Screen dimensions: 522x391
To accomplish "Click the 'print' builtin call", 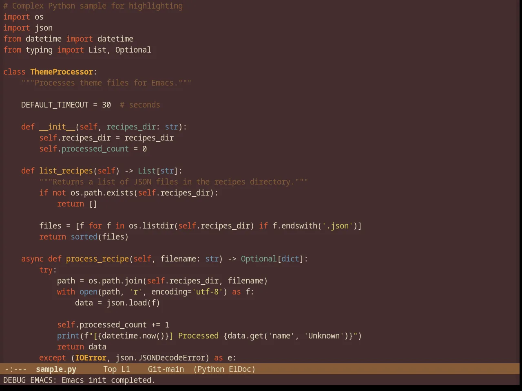I will coord(68,336).
